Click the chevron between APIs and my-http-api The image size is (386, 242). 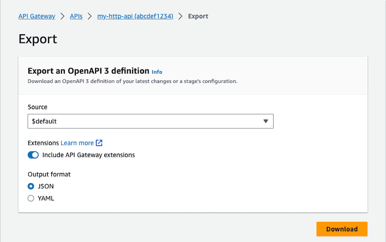(x=90, y=16)
